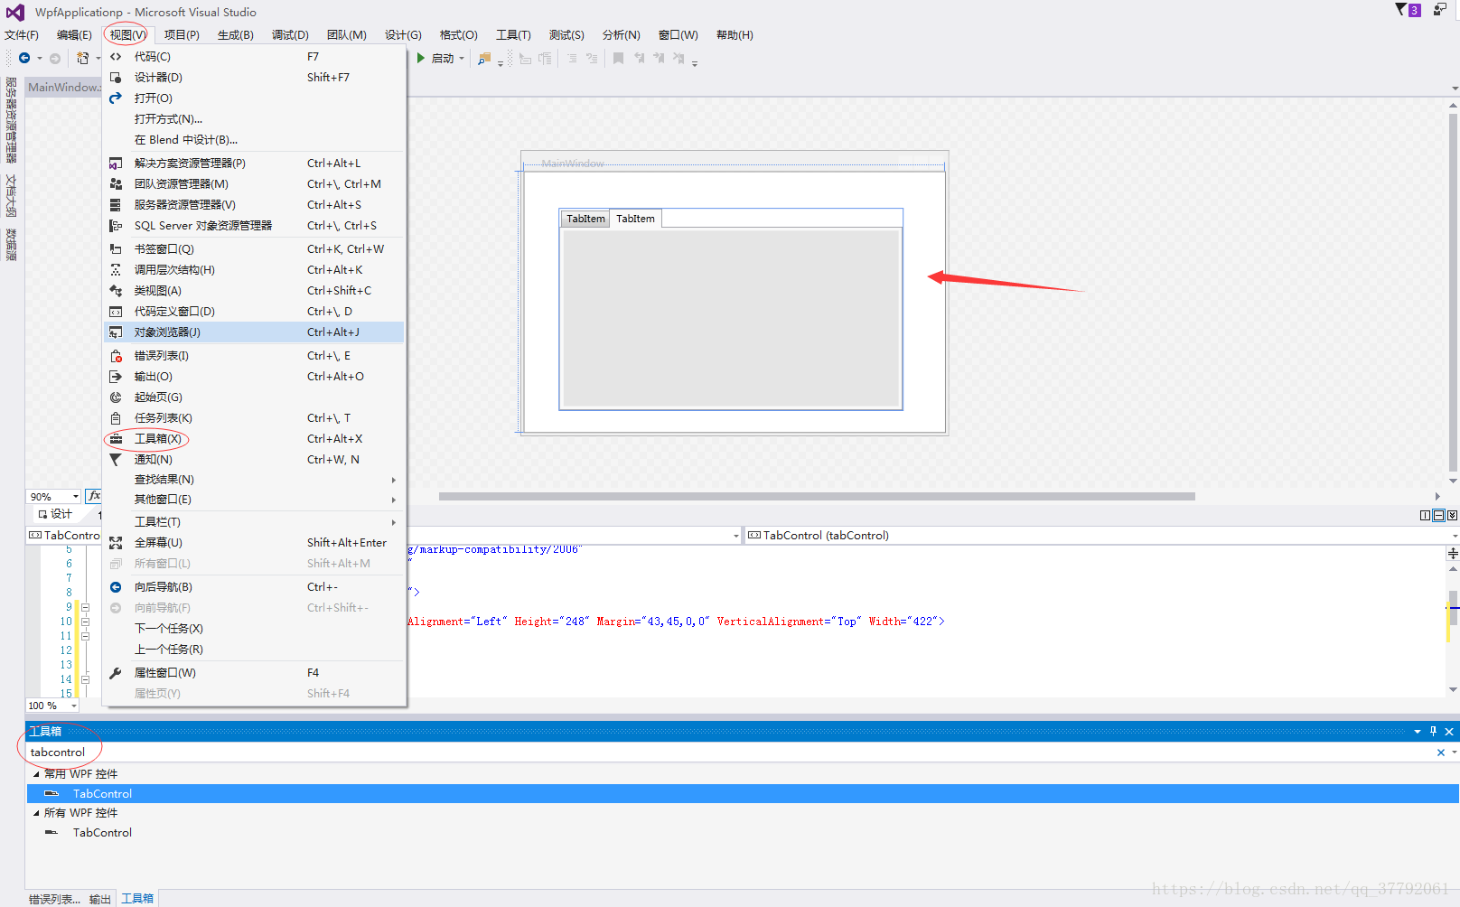Open the toolbox window position dropdown arrow
The width and height of the screenshot is (1460, 907).
(x=1418, y=732)
